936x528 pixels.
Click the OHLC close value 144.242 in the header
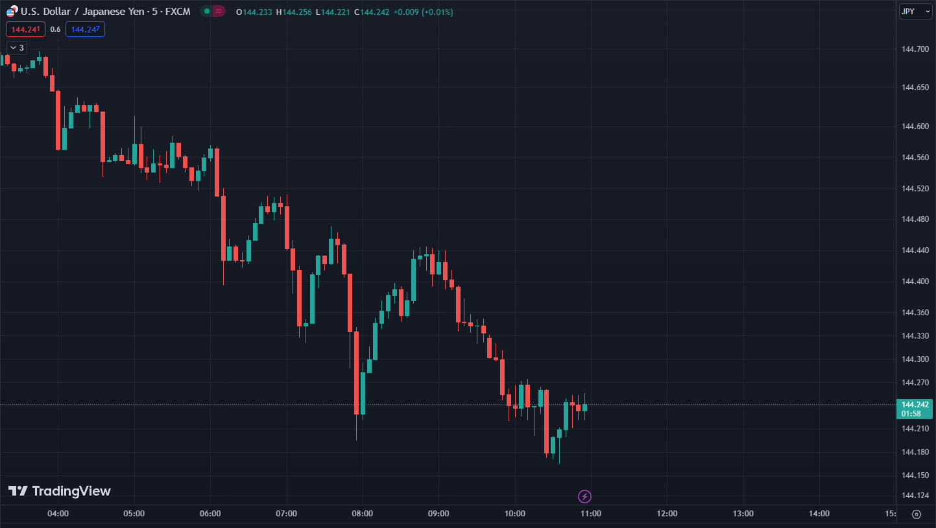pyautogui.click(x=374, y=12)
